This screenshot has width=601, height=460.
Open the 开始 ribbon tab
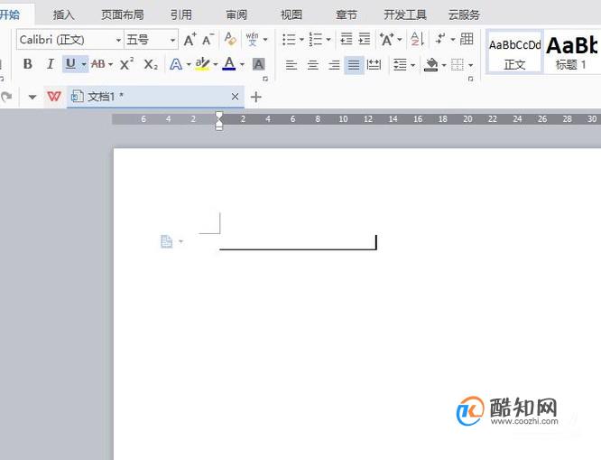[10, 15]
